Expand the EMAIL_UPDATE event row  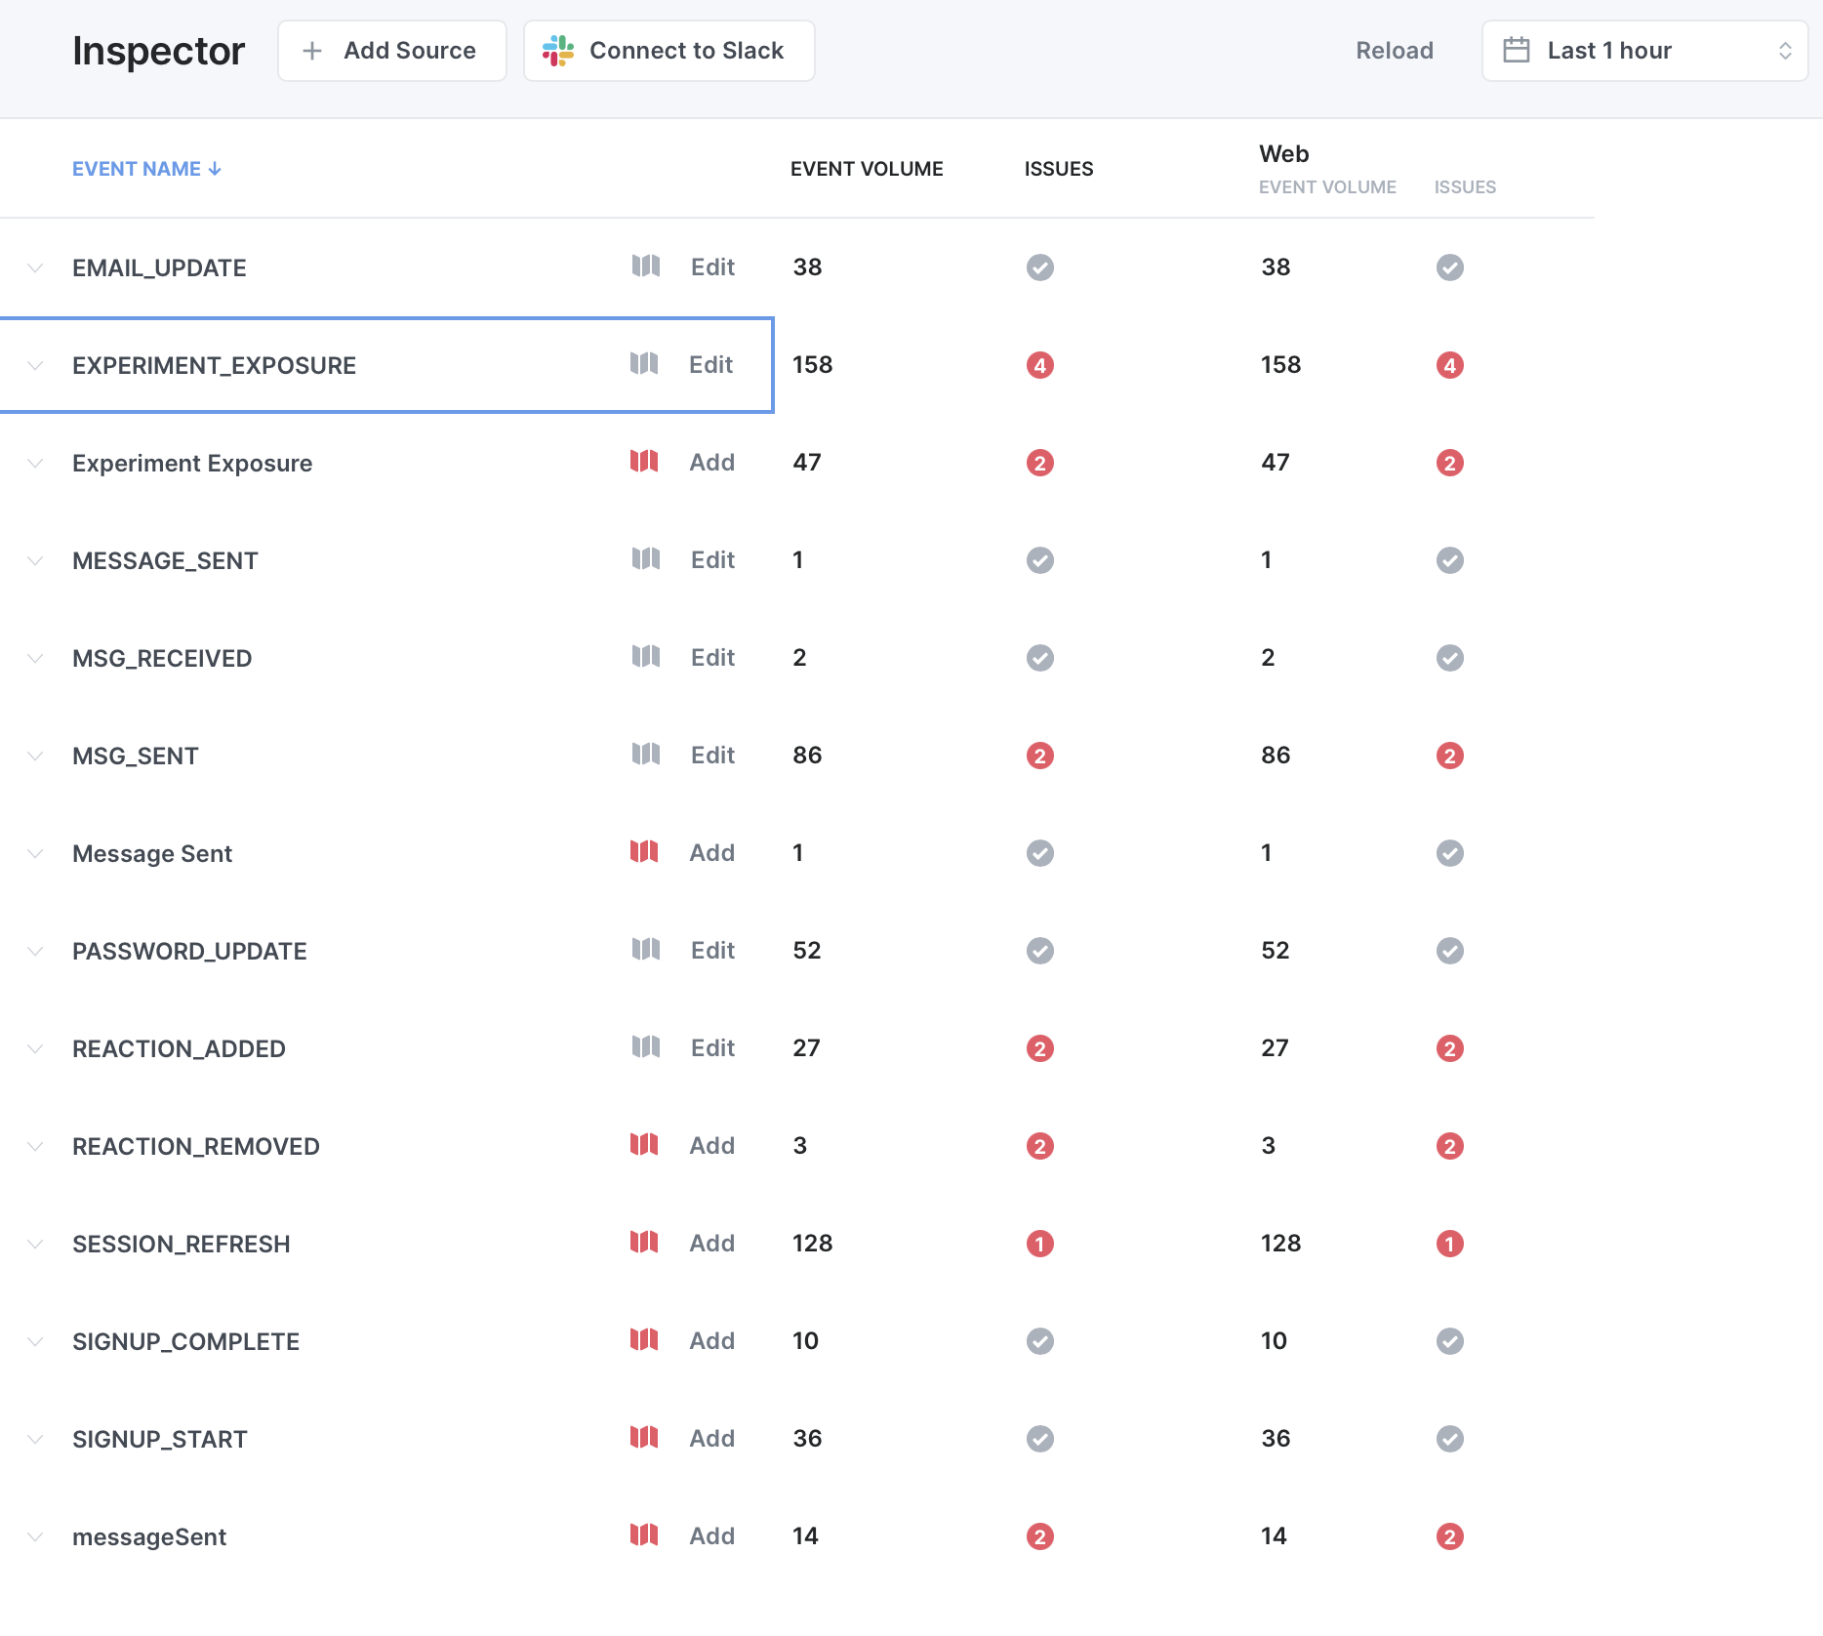(x=35, y=267)
